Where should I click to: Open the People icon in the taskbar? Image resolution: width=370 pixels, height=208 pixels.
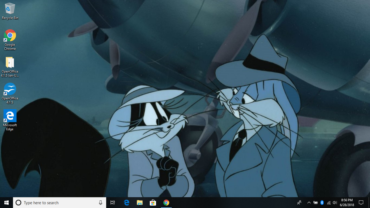(x=299, y=203)
